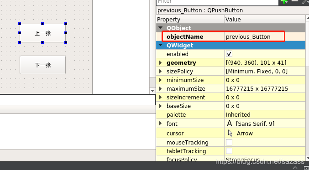309x170 pixels.
Task: Click the property list scroll-up arrow
Action: tap(308, 18)
